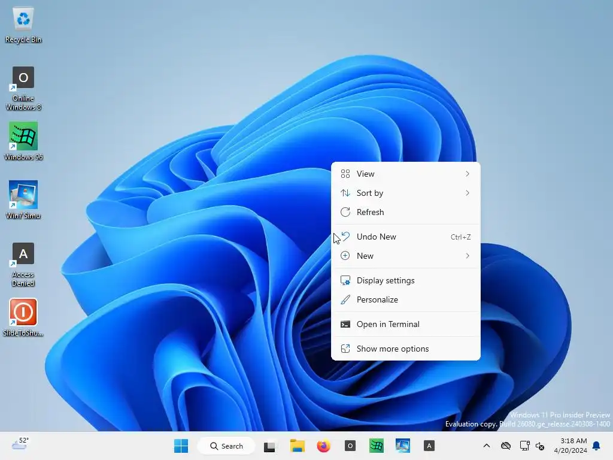Select the SlideToShutdown desktop shortcut
The height and width of the screenshot is (460, 613).
[x=23, y=317]
